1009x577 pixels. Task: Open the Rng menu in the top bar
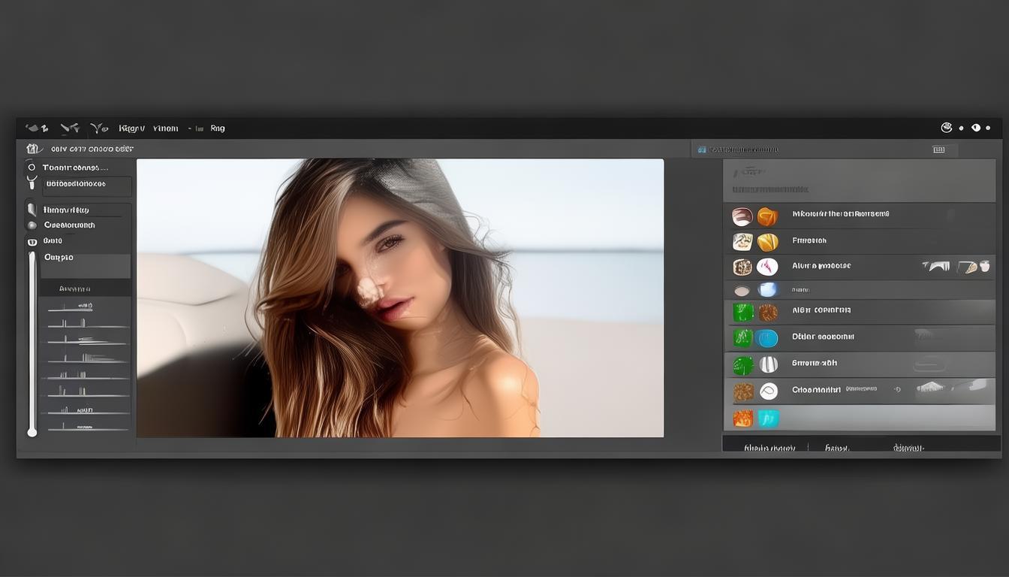pos(218,128)
